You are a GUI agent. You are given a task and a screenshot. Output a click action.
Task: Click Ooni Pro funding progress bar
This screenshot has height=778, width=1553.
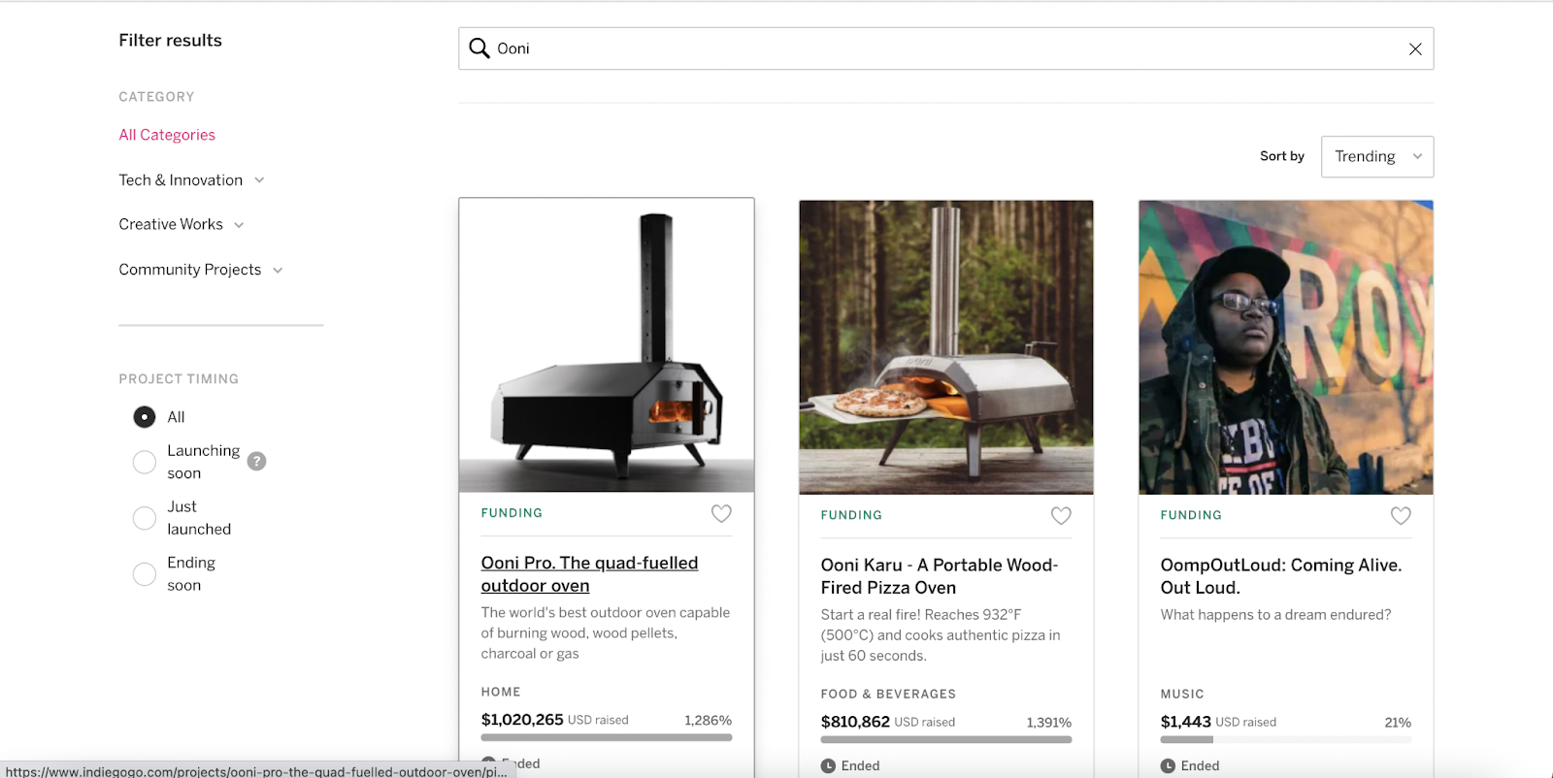[x=607, y=737]
